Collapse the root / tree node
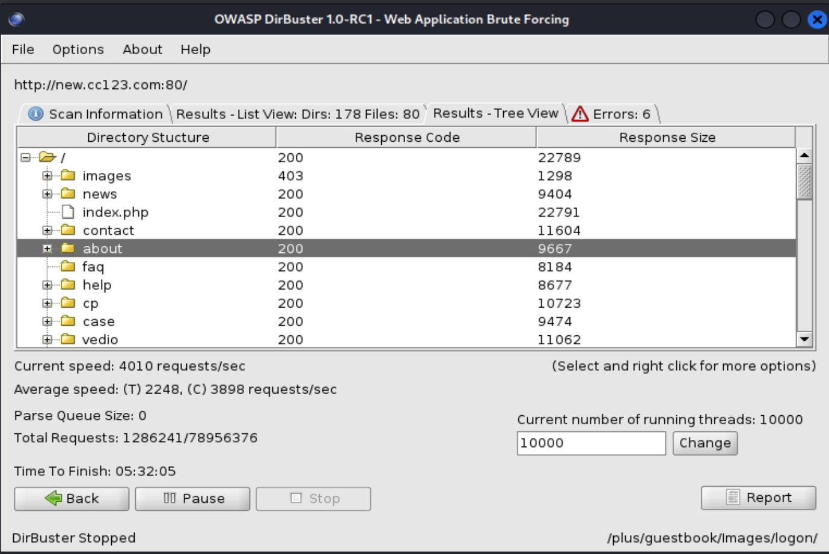Screen dimensions: 829x554 (25, 157)
